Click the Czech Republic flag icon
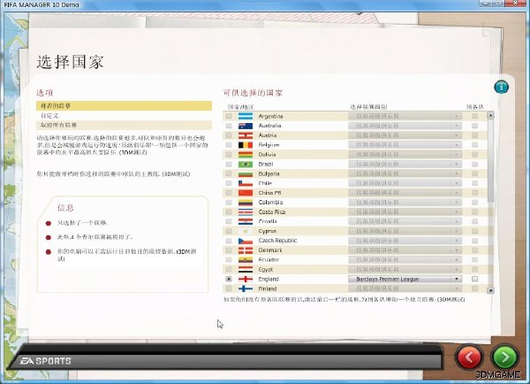 246,241
